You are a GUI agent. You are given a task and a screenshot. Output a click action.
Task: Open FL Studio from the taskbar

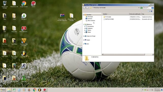click(40, 90)
